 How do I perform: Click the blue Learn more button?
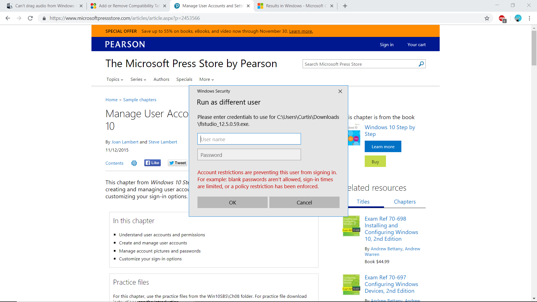pos(383,147)
